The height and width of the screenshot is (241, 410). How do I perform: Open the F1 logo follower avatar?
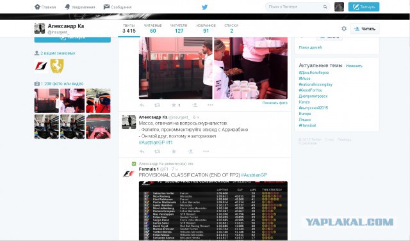(41, 66)
